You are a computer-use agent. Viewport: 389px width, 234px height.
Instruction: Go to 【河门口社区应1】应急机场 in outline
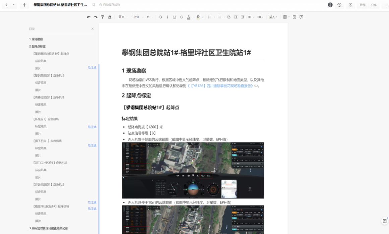coord(50,163)
